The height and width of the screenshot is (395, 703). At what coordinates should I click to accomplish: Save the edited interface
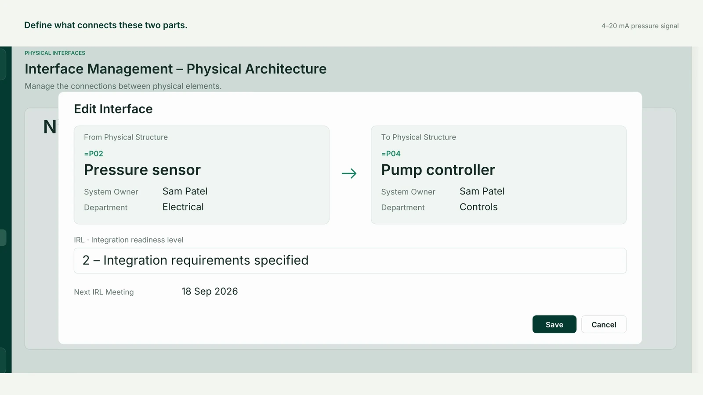pos(554,324)
